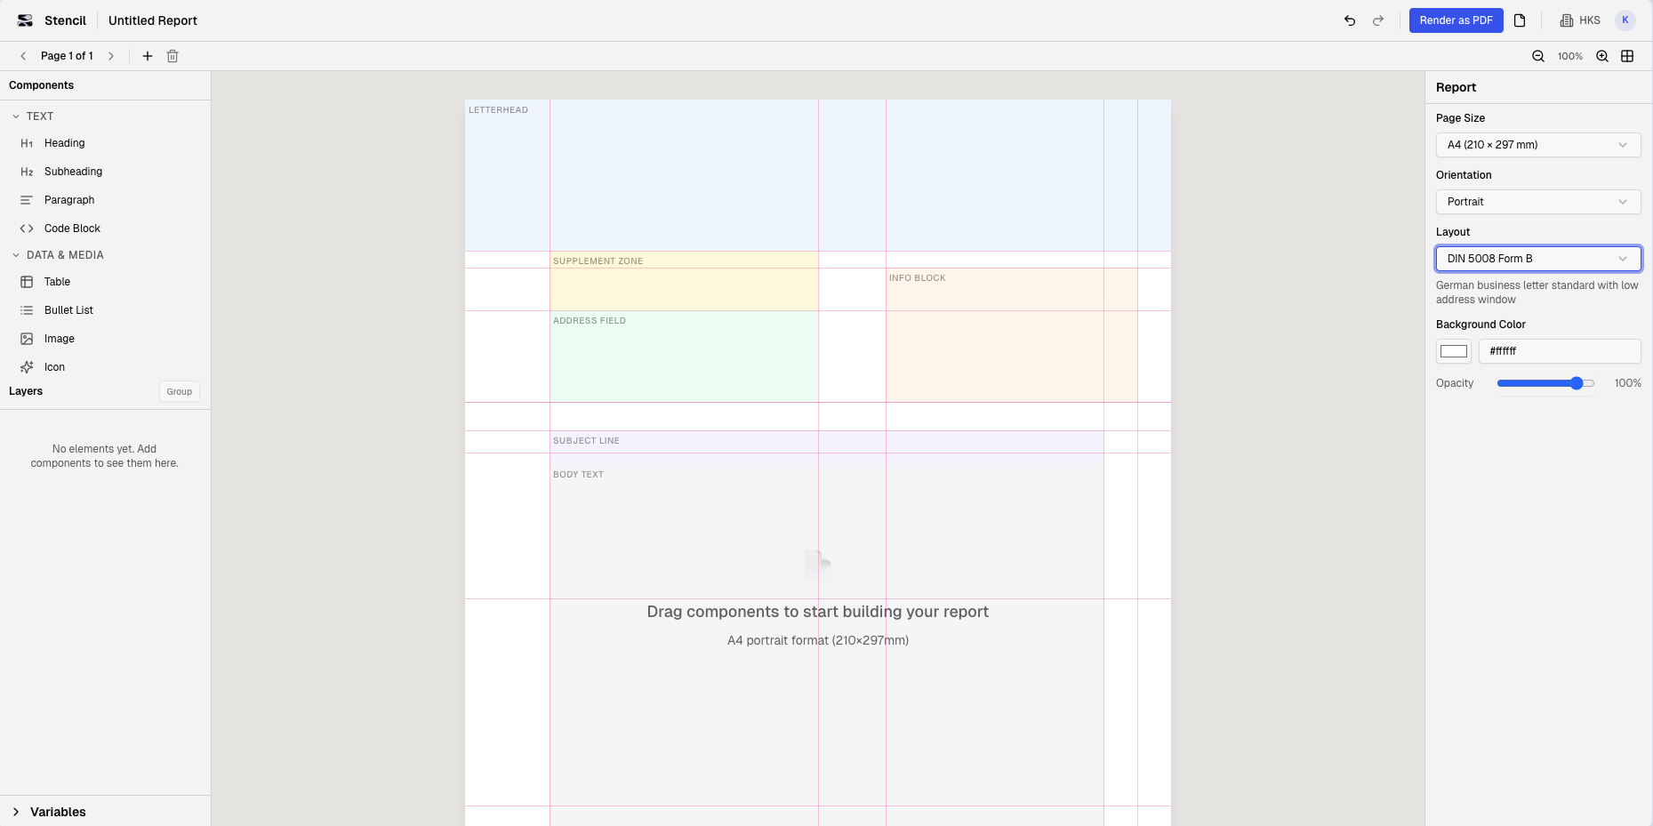The width and height of the screenshot is (1653, 826).
Task: Select the Image component icon
Action: (28, 338)
